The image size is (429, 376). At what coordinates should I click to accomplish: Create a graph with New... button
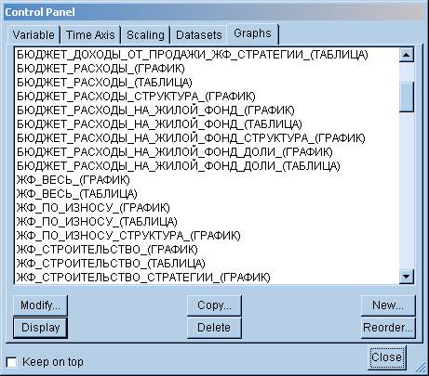tap(388, 305)
